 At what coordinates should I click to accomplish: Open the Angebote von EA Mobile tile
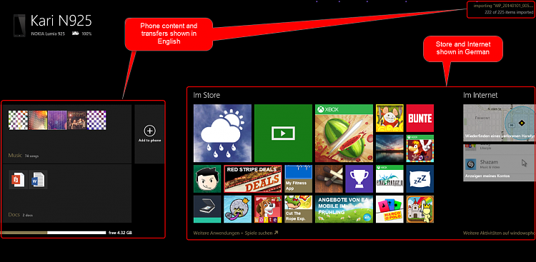click(344, 209)
